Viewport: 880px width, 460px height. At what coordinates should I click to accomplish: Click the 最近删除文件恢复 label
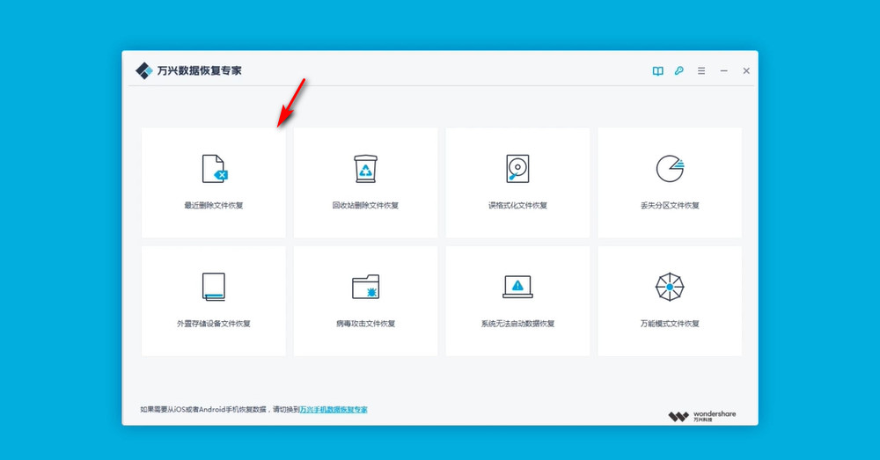point(214,205)
